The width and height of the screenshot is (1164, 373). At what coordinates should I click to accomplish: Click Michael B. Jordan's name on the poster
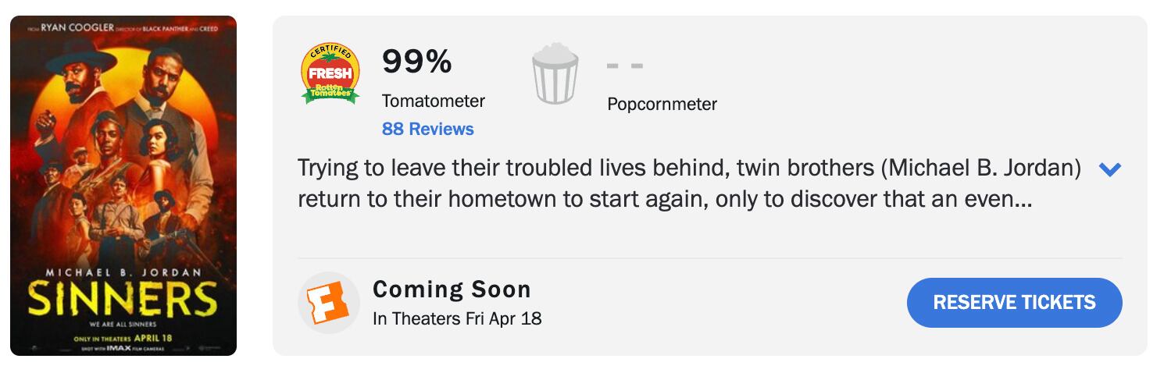123,272
